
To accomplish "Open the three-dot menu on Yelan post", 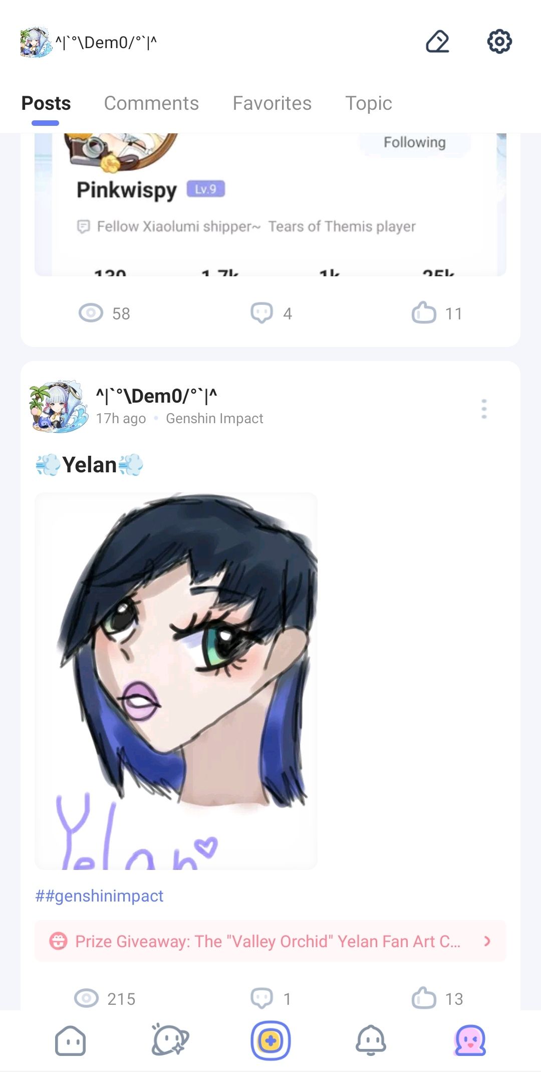I will coord(484,409).
